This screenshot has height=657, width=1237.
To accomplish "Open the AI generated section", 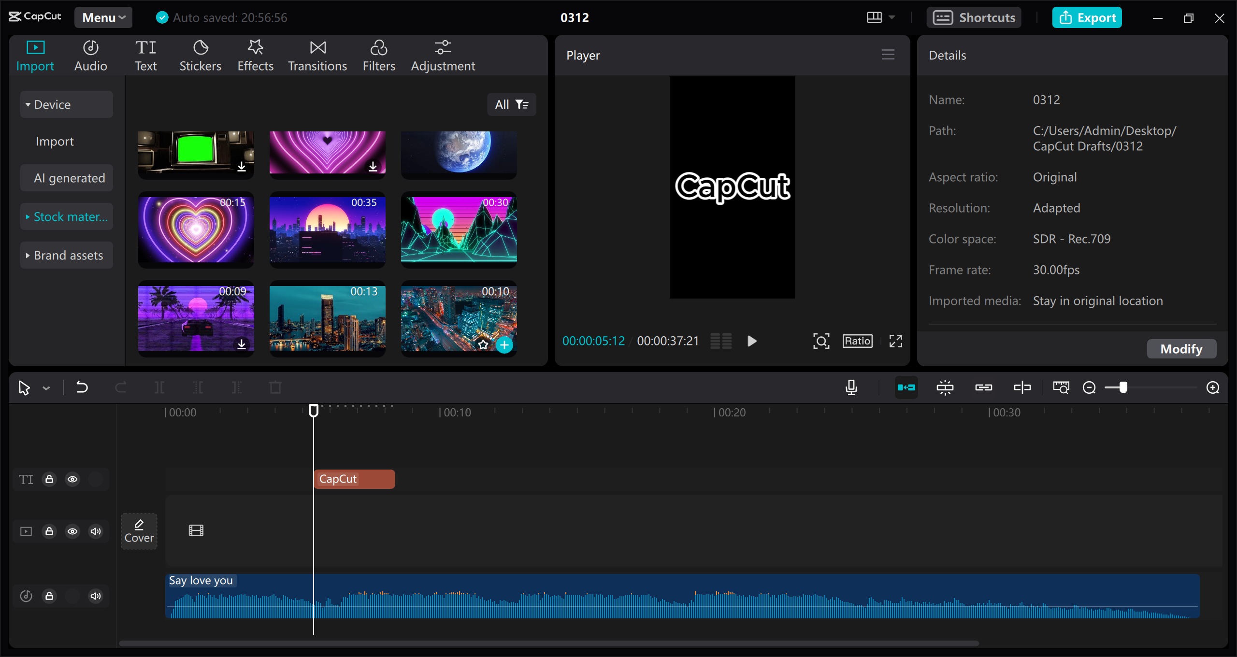I will click(67, 178).
